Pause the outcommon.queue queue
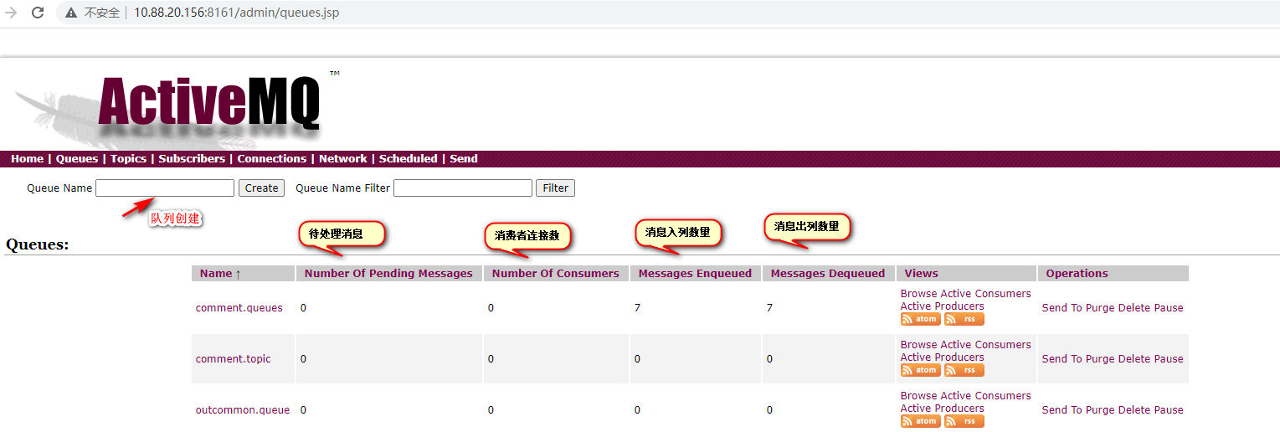 [x=1169, y=410]
